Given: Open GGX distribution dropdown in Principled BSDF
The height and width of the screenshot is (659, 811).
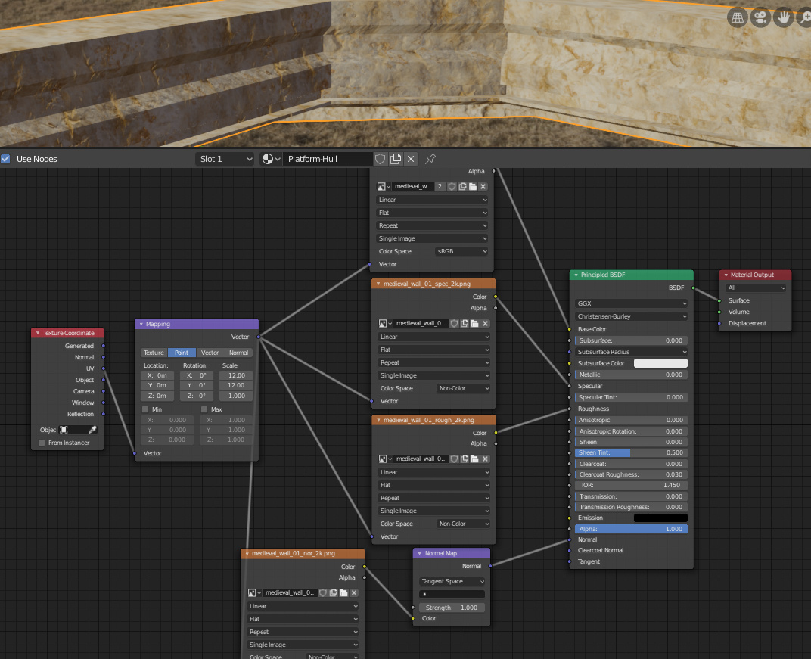Looking at the screenshot, I should click(631, 303).
